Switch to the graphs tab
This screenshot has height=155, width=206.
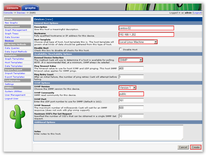point(30,8)
